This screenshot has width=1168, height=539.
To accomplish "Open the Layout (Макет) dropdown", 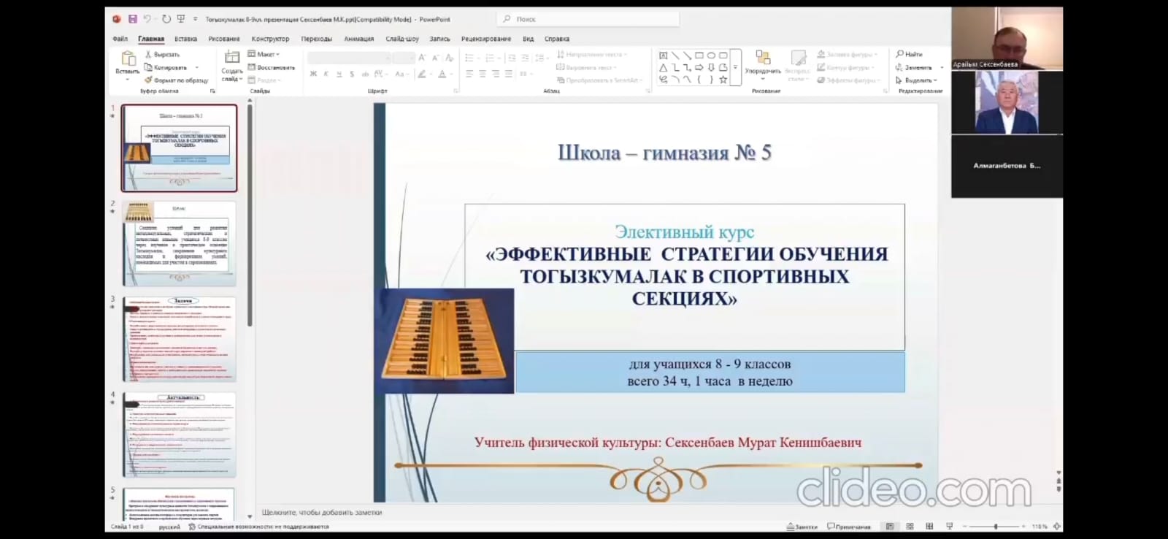I will (x=264, y=54).
